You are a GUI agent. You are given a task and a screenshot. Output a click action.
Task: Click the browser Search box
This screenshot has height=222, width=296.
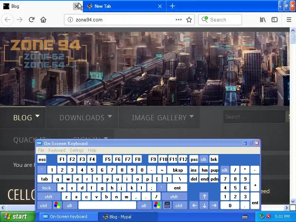point(220,20)
